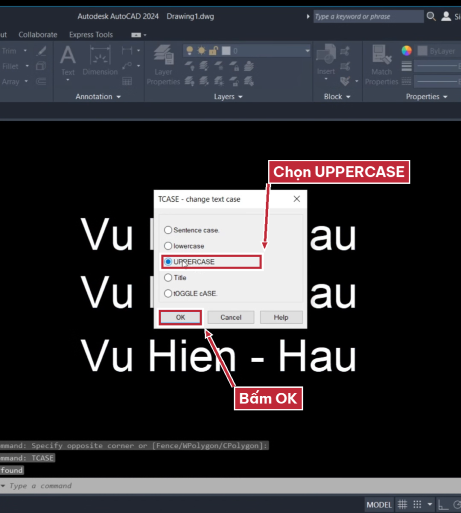Viewport: 461px width, 513px height.
Task: Click the layer 0 color square
Action: [x=226, y=51]
